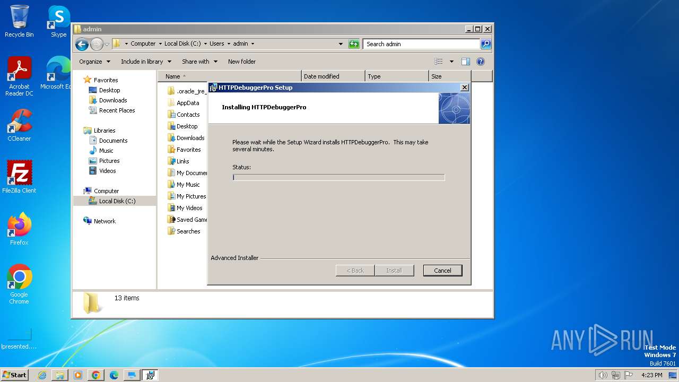The height and width of the screenshot is (382, 679).
Task: Select Local Disk (C:) in navigation pane
Action: pos(117,201)
